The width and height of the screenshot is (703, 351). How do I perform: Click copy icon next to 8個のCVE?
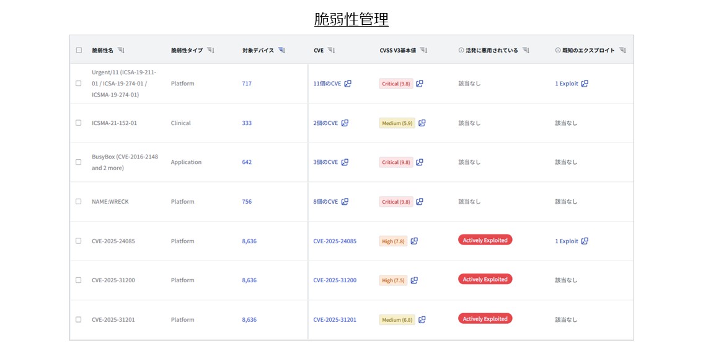345,202
